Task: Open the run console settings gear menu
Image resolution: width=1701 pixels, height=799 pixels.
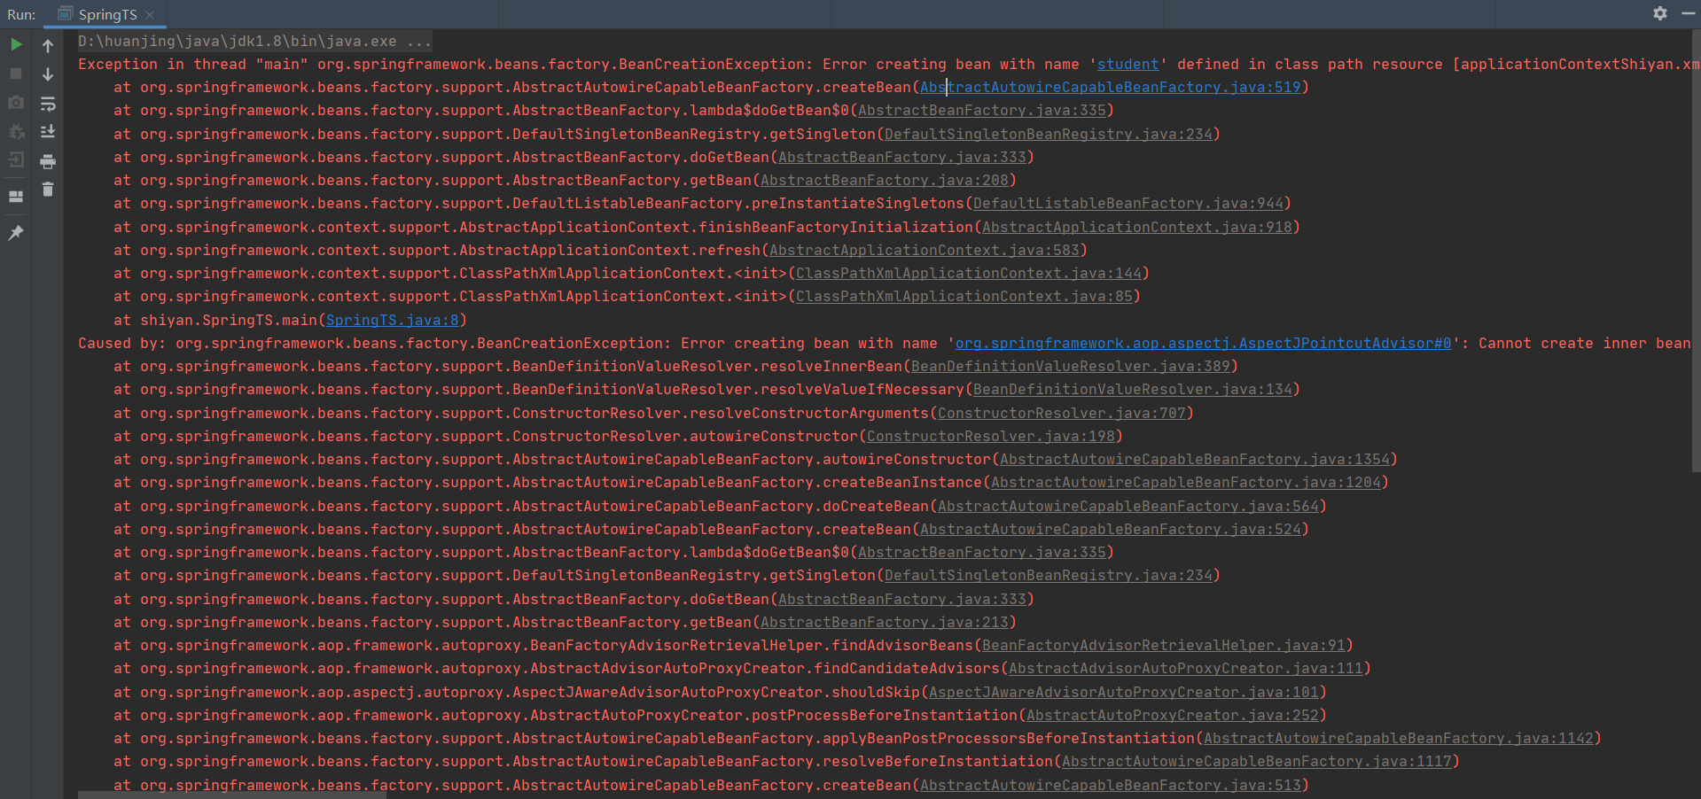Action: click(x=1658, y=14)
